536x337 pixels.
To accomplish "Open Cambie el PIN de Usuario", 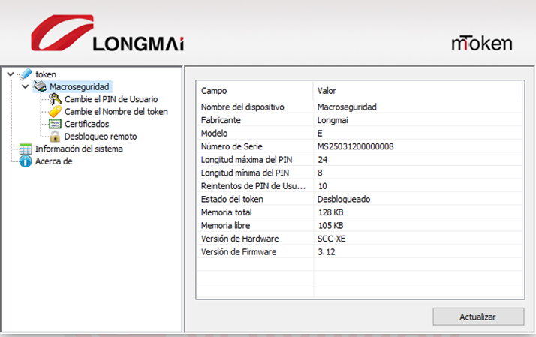I will click(111, 99).
